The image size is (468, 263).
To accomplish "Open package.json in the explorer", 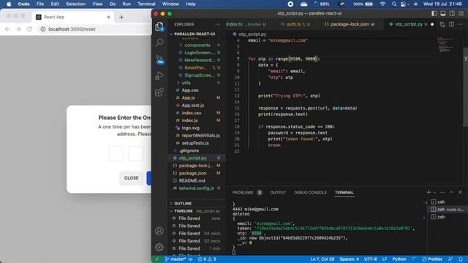I will pyautogui.click(x=192, y=173).
